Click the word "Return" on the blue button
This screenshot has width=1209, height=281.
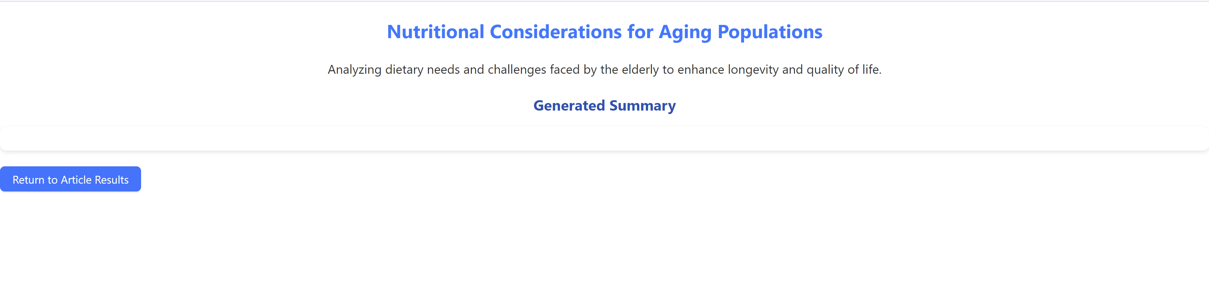(x=28, y=180)
